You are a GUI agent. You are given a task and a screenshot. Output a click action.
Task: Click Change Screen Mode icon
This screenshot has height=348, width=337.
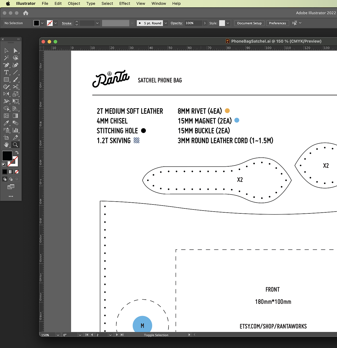coord(11,187)
